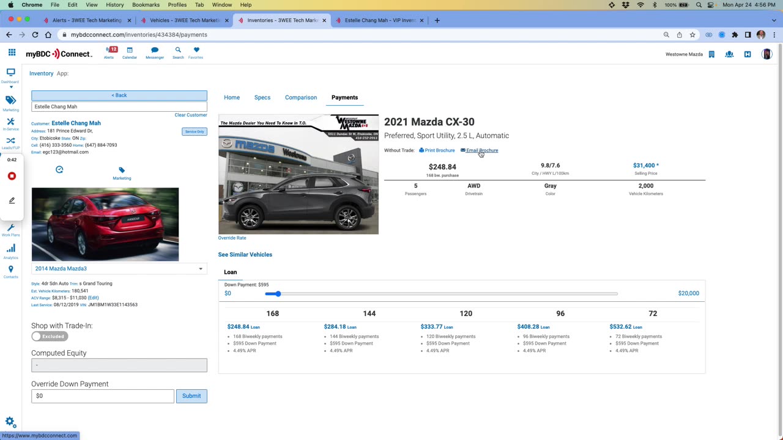Click the gray CX-30 vehicle photo
783x440 pixels.
(x=299, y=174)
